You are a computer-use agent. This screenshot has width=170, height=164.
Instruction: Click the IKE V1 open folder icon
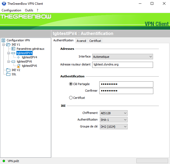[8, 45]
